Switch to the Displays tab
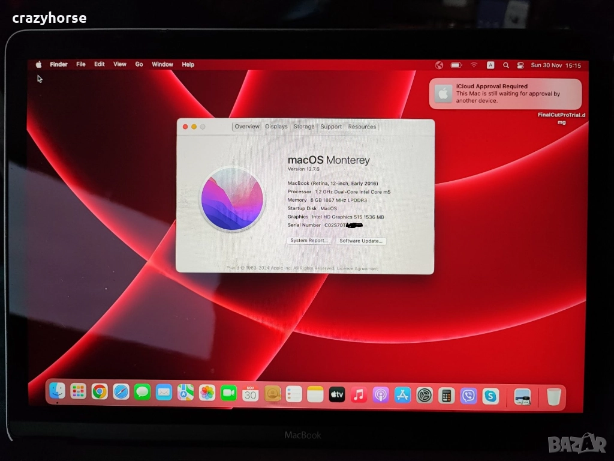The height and width of the screenshot is (461, 614). click(x=276, y=127)
